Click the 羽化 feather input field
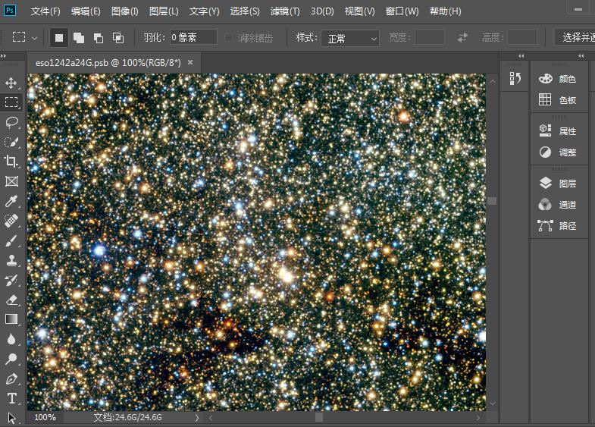Image resolution: width=595 pixels, height=427 pixels. click(193, 37)
